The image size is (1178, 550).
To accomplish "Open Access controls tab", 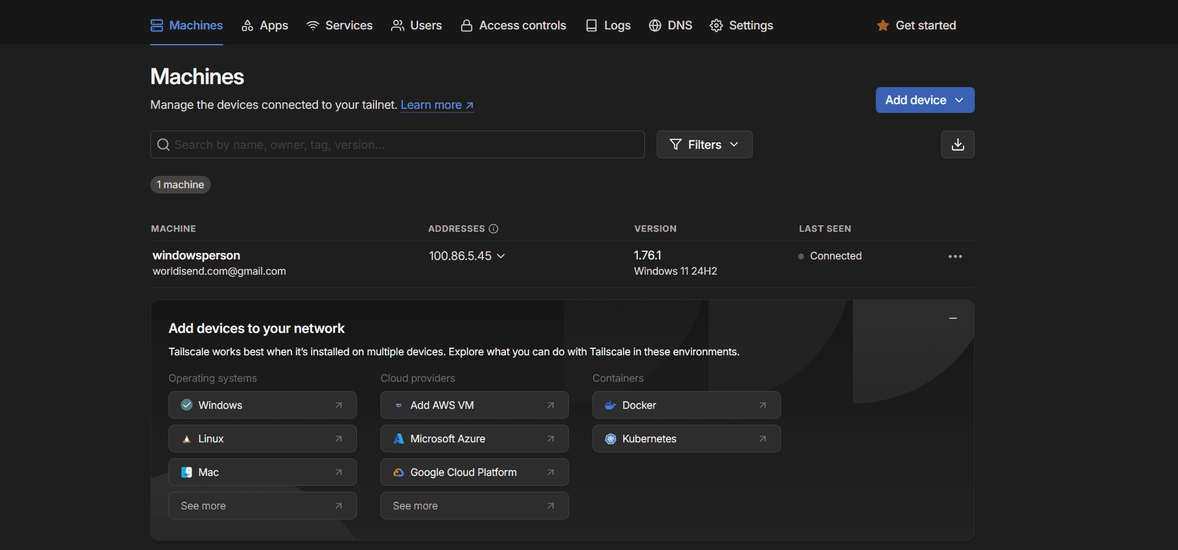I will pos(513,25).
